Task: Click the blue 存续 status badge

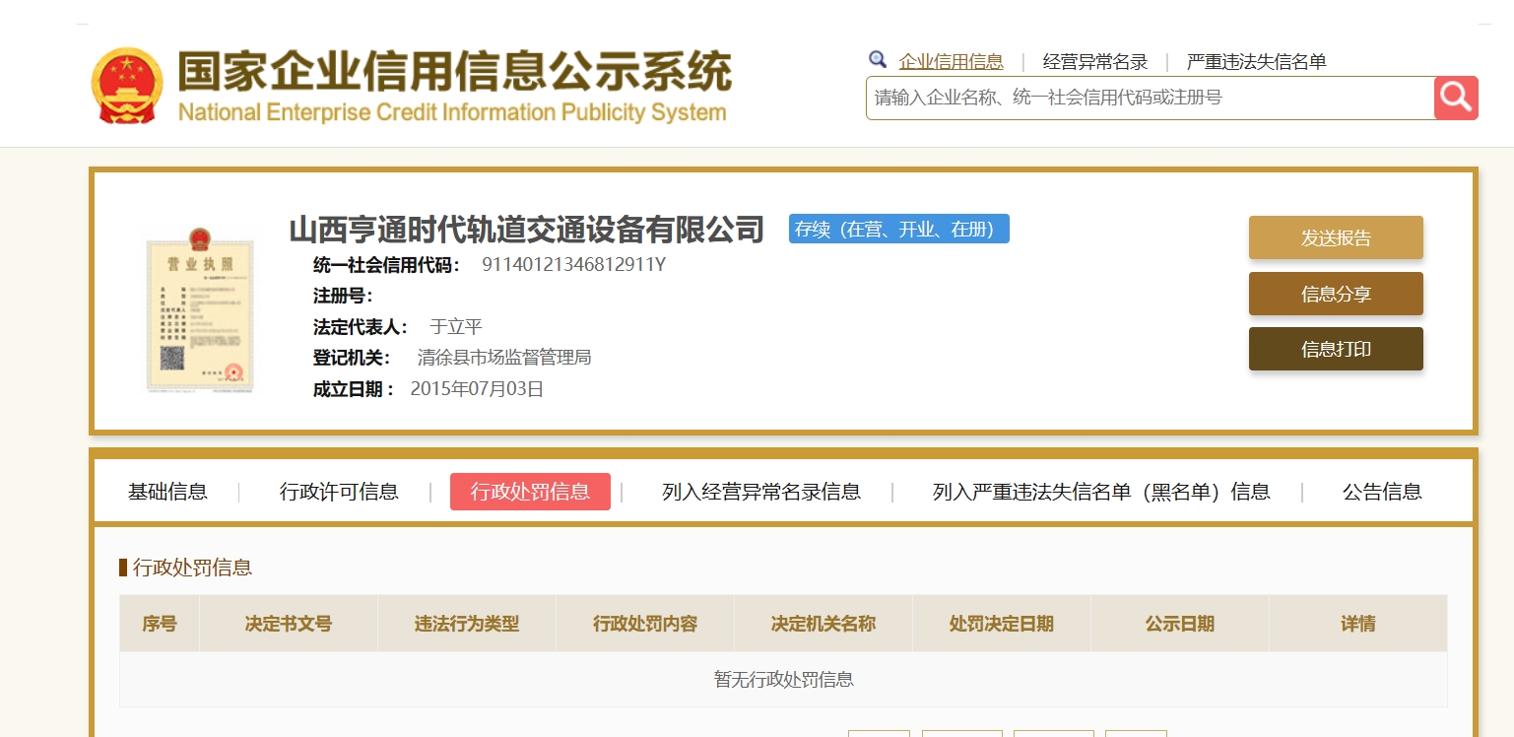Action: (x=898, y=229)
